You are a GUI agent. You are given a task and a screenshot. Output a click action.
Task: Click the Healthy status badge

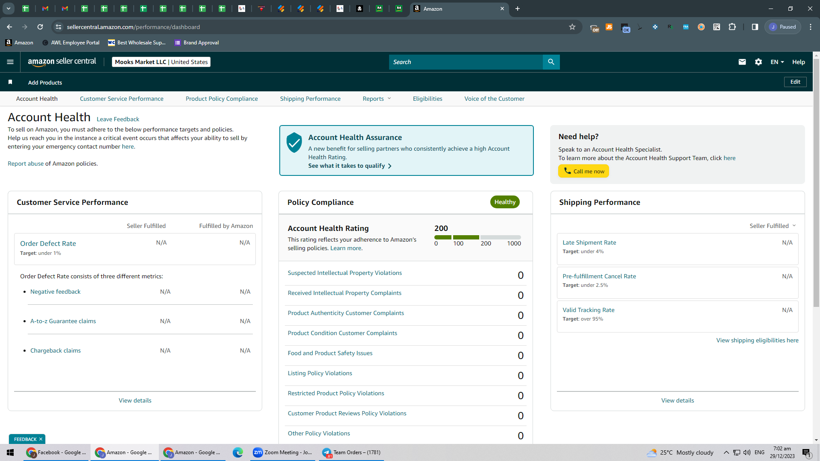[x=505, y=202]
